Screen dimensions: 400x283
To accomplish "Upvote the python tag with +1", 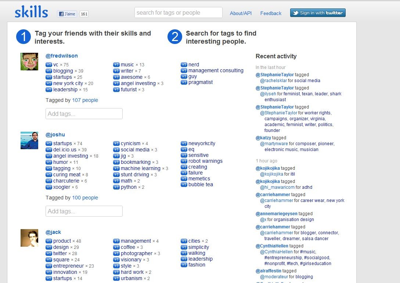I will 116,187.
